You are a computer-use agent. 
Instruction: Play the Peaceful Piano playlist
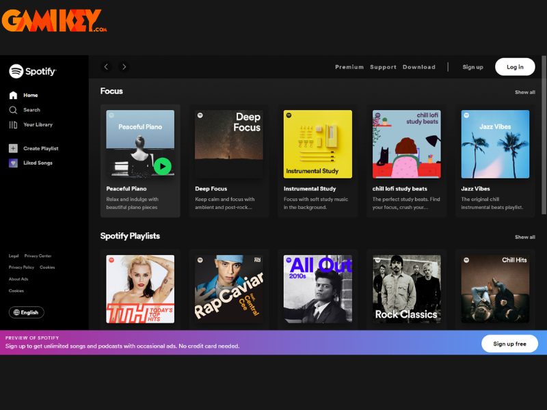tap(163, 166)
